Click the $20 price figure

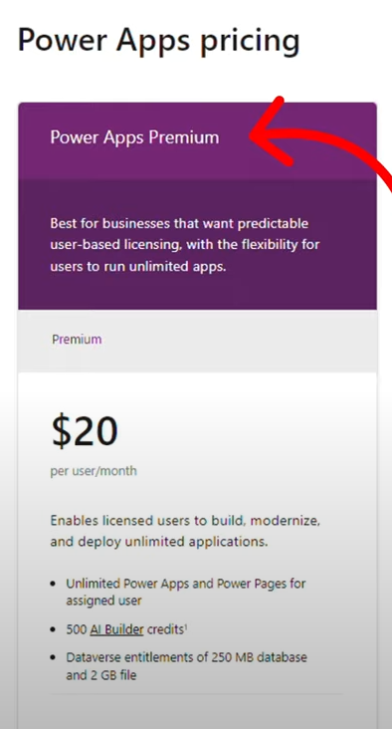coord(85,431)
